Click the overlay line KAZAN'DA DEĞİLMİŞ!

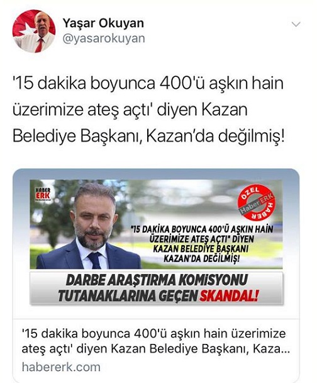pos(201,258)
